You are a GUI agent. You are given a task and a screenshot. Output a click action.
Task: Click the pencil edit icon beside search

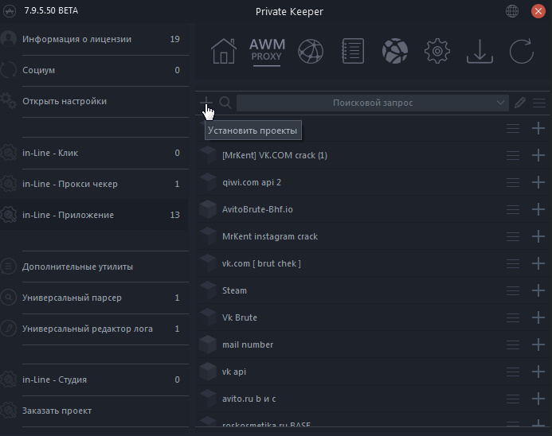tap(519, 103)
